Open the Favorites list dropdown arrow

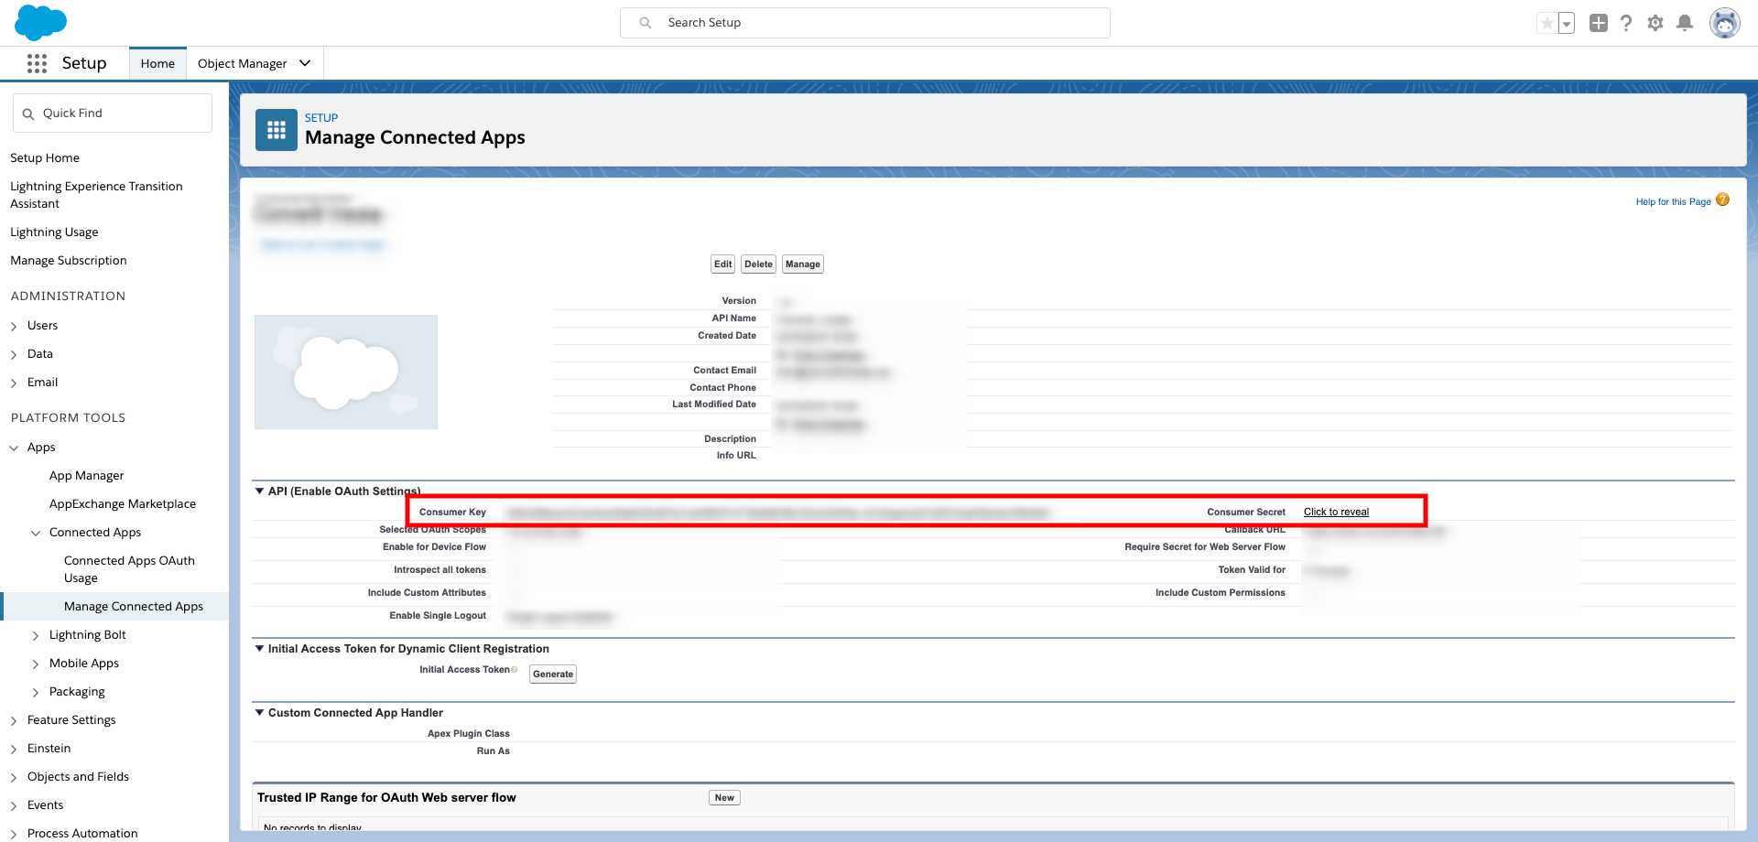click(x=1567, y=23)
